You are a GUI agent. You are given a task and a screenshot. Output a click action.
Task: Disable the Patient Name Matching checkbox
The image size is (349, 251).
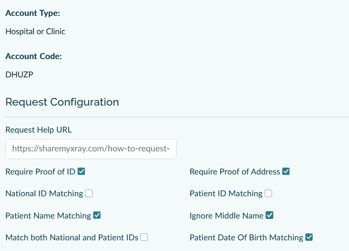click(97, 216)
